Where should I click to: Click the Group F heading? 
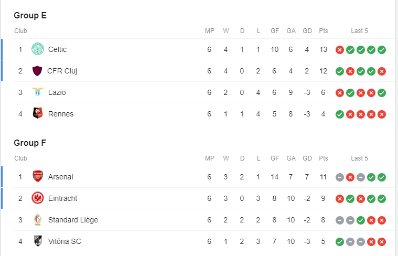pyautogui.click(x=30, y=143)
